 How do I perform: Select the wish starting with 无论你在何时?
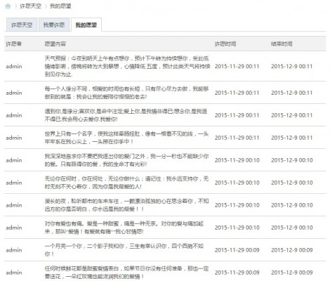coord(126,183)
